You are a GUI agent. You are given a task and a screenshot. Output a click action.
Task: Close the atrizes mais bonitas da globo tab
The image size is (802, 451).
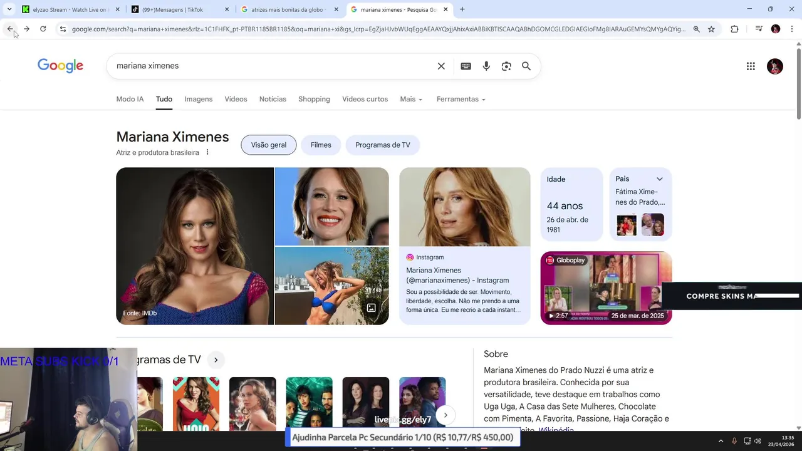pos(336,9)
